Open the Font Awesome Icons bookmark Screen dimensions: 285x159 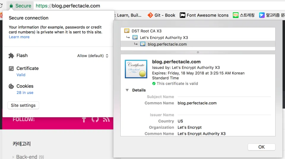coord(204,15)
